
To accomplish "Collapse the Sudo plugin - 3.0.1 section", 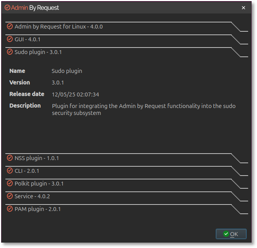I will 38,52.
